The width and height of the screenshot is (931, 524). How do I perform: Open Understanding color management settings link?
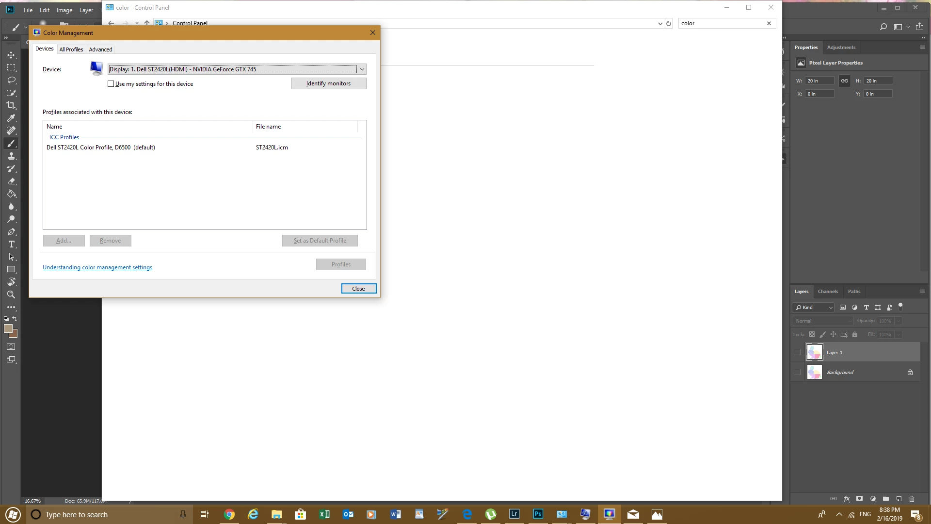click(97, 267)
